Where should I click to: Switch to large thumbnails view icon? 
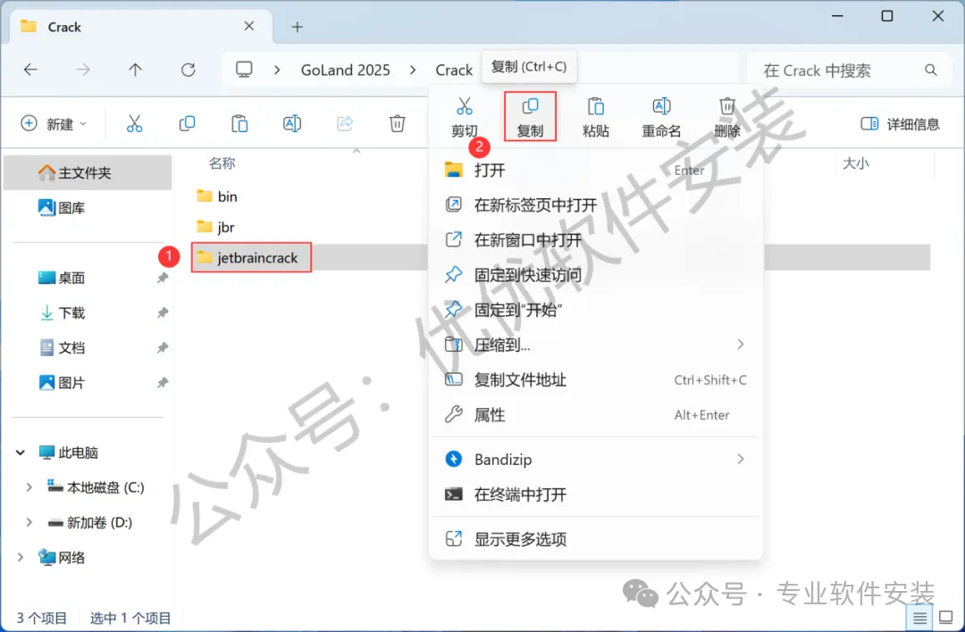click(x=946, y=617)
